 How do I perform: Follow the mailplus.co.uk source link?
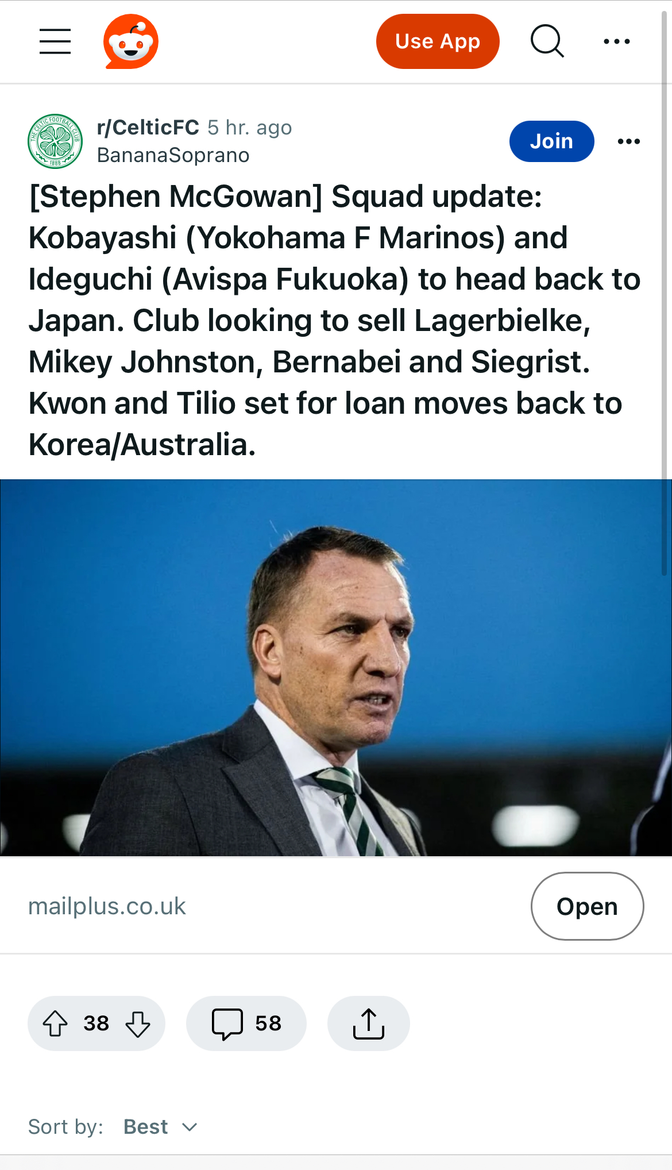(107, 906)
